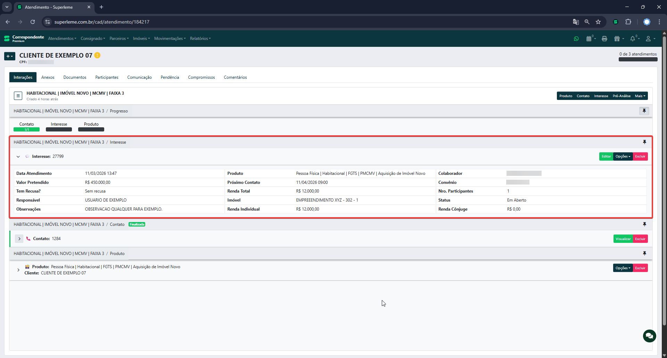
Task: Click the hamburger list icon beside HABITACIONAL title
Action: coord(18,96)
